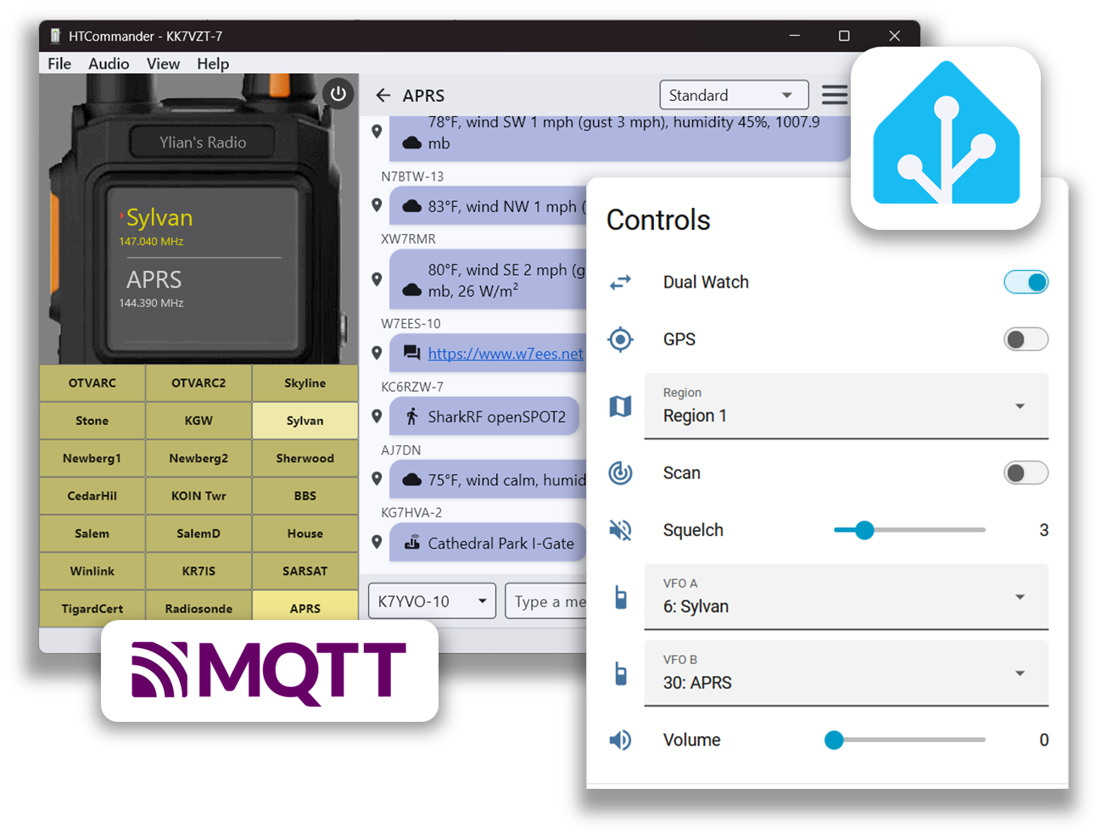Select the OTVARC2 channel button
1101x838 pixels.
pos(198,383)
